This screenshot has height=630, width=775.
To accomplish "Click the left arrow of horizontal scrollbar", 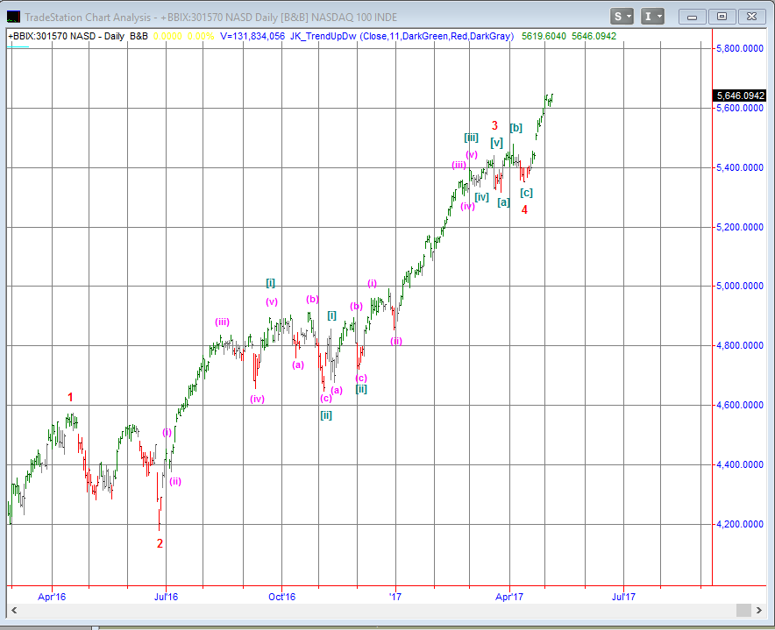I will pyautogui.click(x=14, y=610).
